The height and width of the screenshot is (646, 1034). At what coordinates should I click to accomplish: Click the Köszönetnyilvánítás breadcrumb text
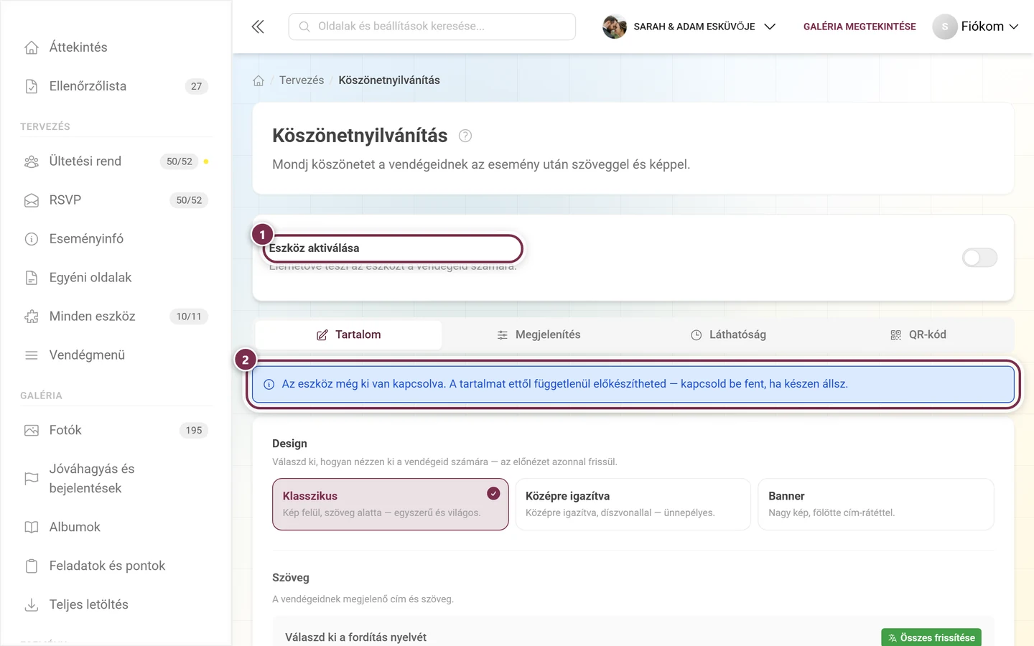coord(389,80)
